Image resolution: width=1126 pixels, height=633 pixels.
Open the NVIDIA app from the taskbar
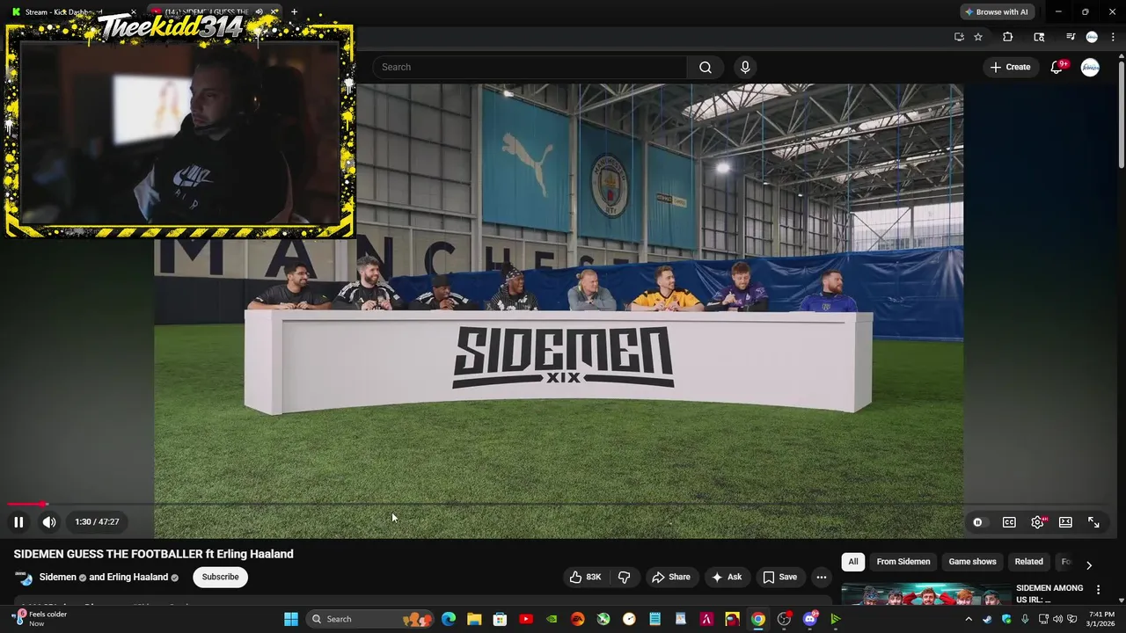pyautogui.click(x=552, y=619)
